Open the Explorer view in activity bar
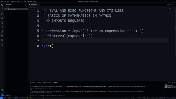The image size is (176, 99). pyautogui.click(x=2, y=5)
